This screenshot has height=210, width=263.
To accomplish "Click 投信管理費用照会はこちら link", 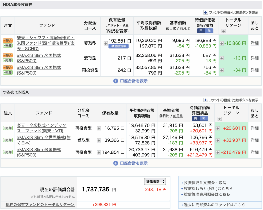I will [207, 194].
